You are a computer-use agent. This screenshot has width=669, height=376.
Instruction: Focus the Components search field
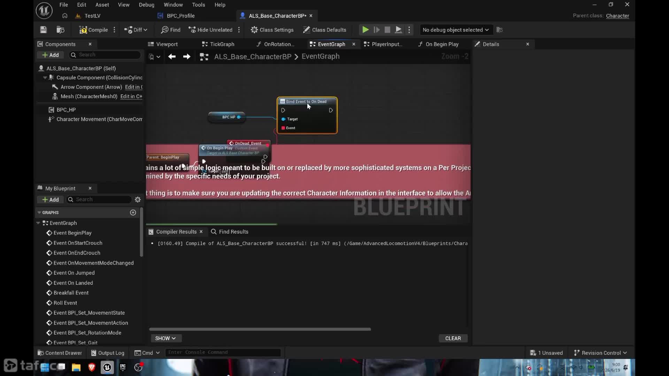[105, 55]
